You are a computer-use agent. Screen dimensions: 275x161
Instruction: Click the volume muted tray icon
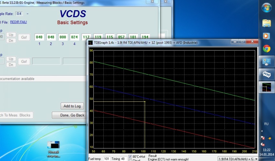click(262, 144)
